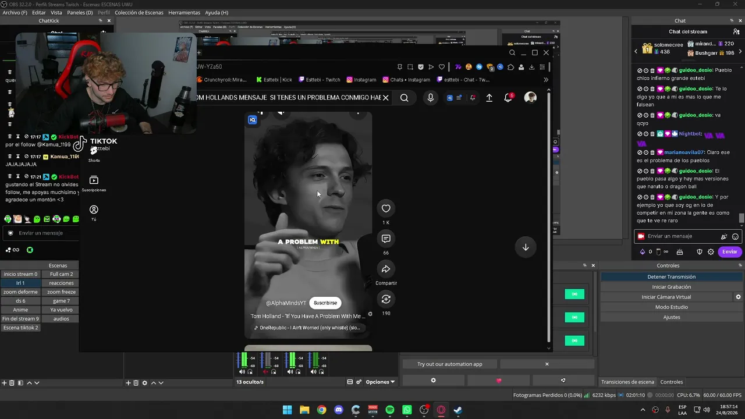Open the Editar menu
Viewport: 745px width, 419px height.
(39, 12)
